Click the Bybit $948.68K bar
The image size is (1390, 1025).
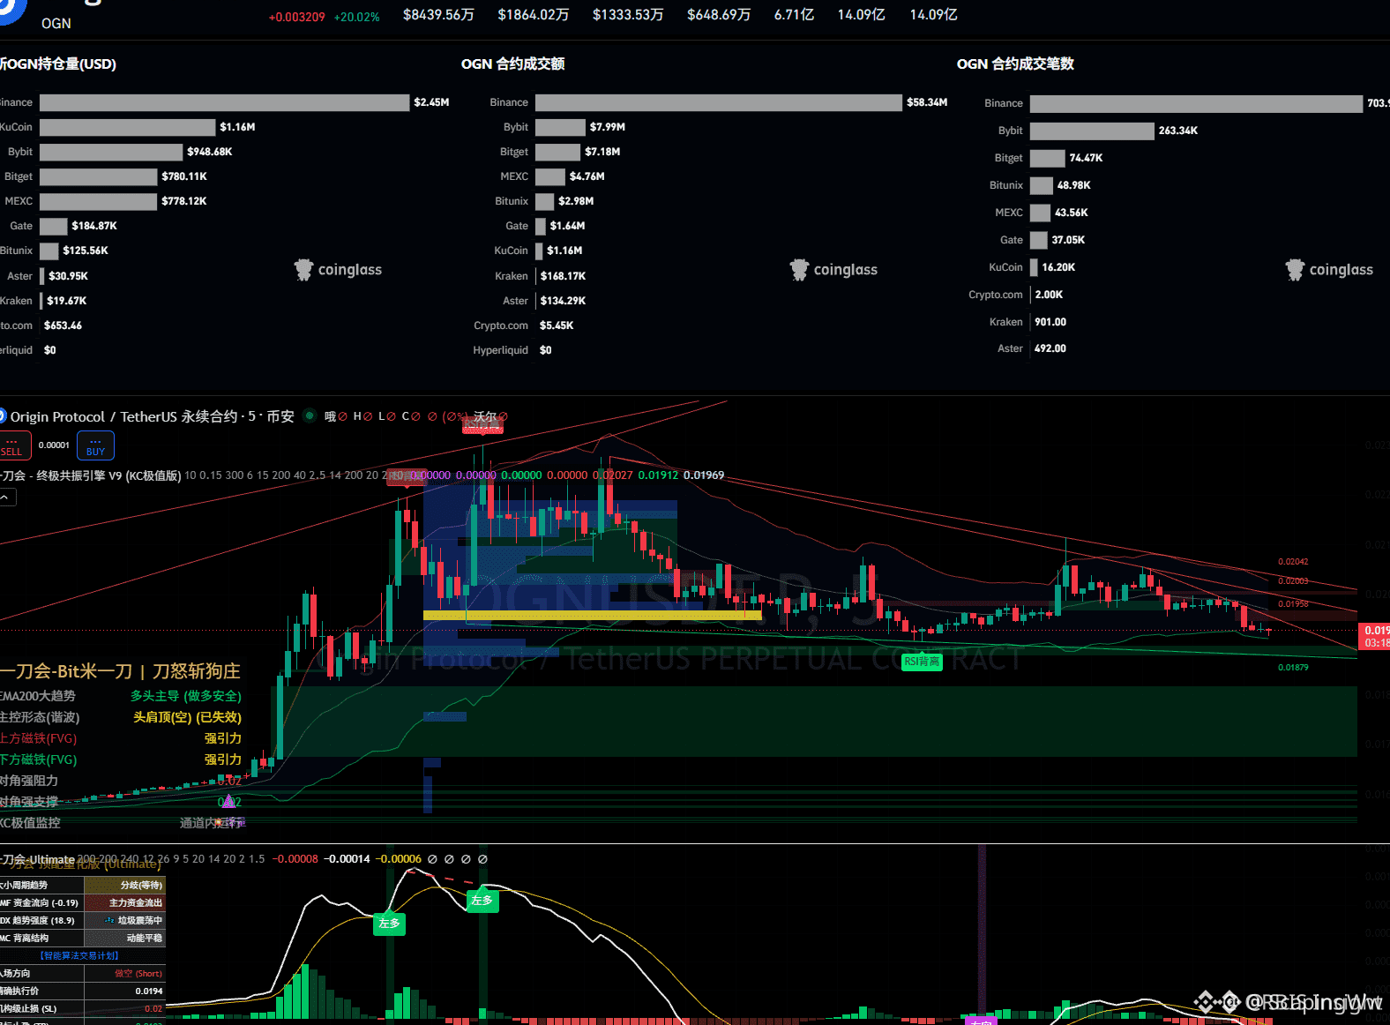tap(111, 152)
